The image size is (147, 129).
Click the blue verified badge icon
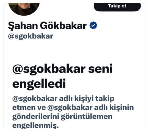click(93, 25)
